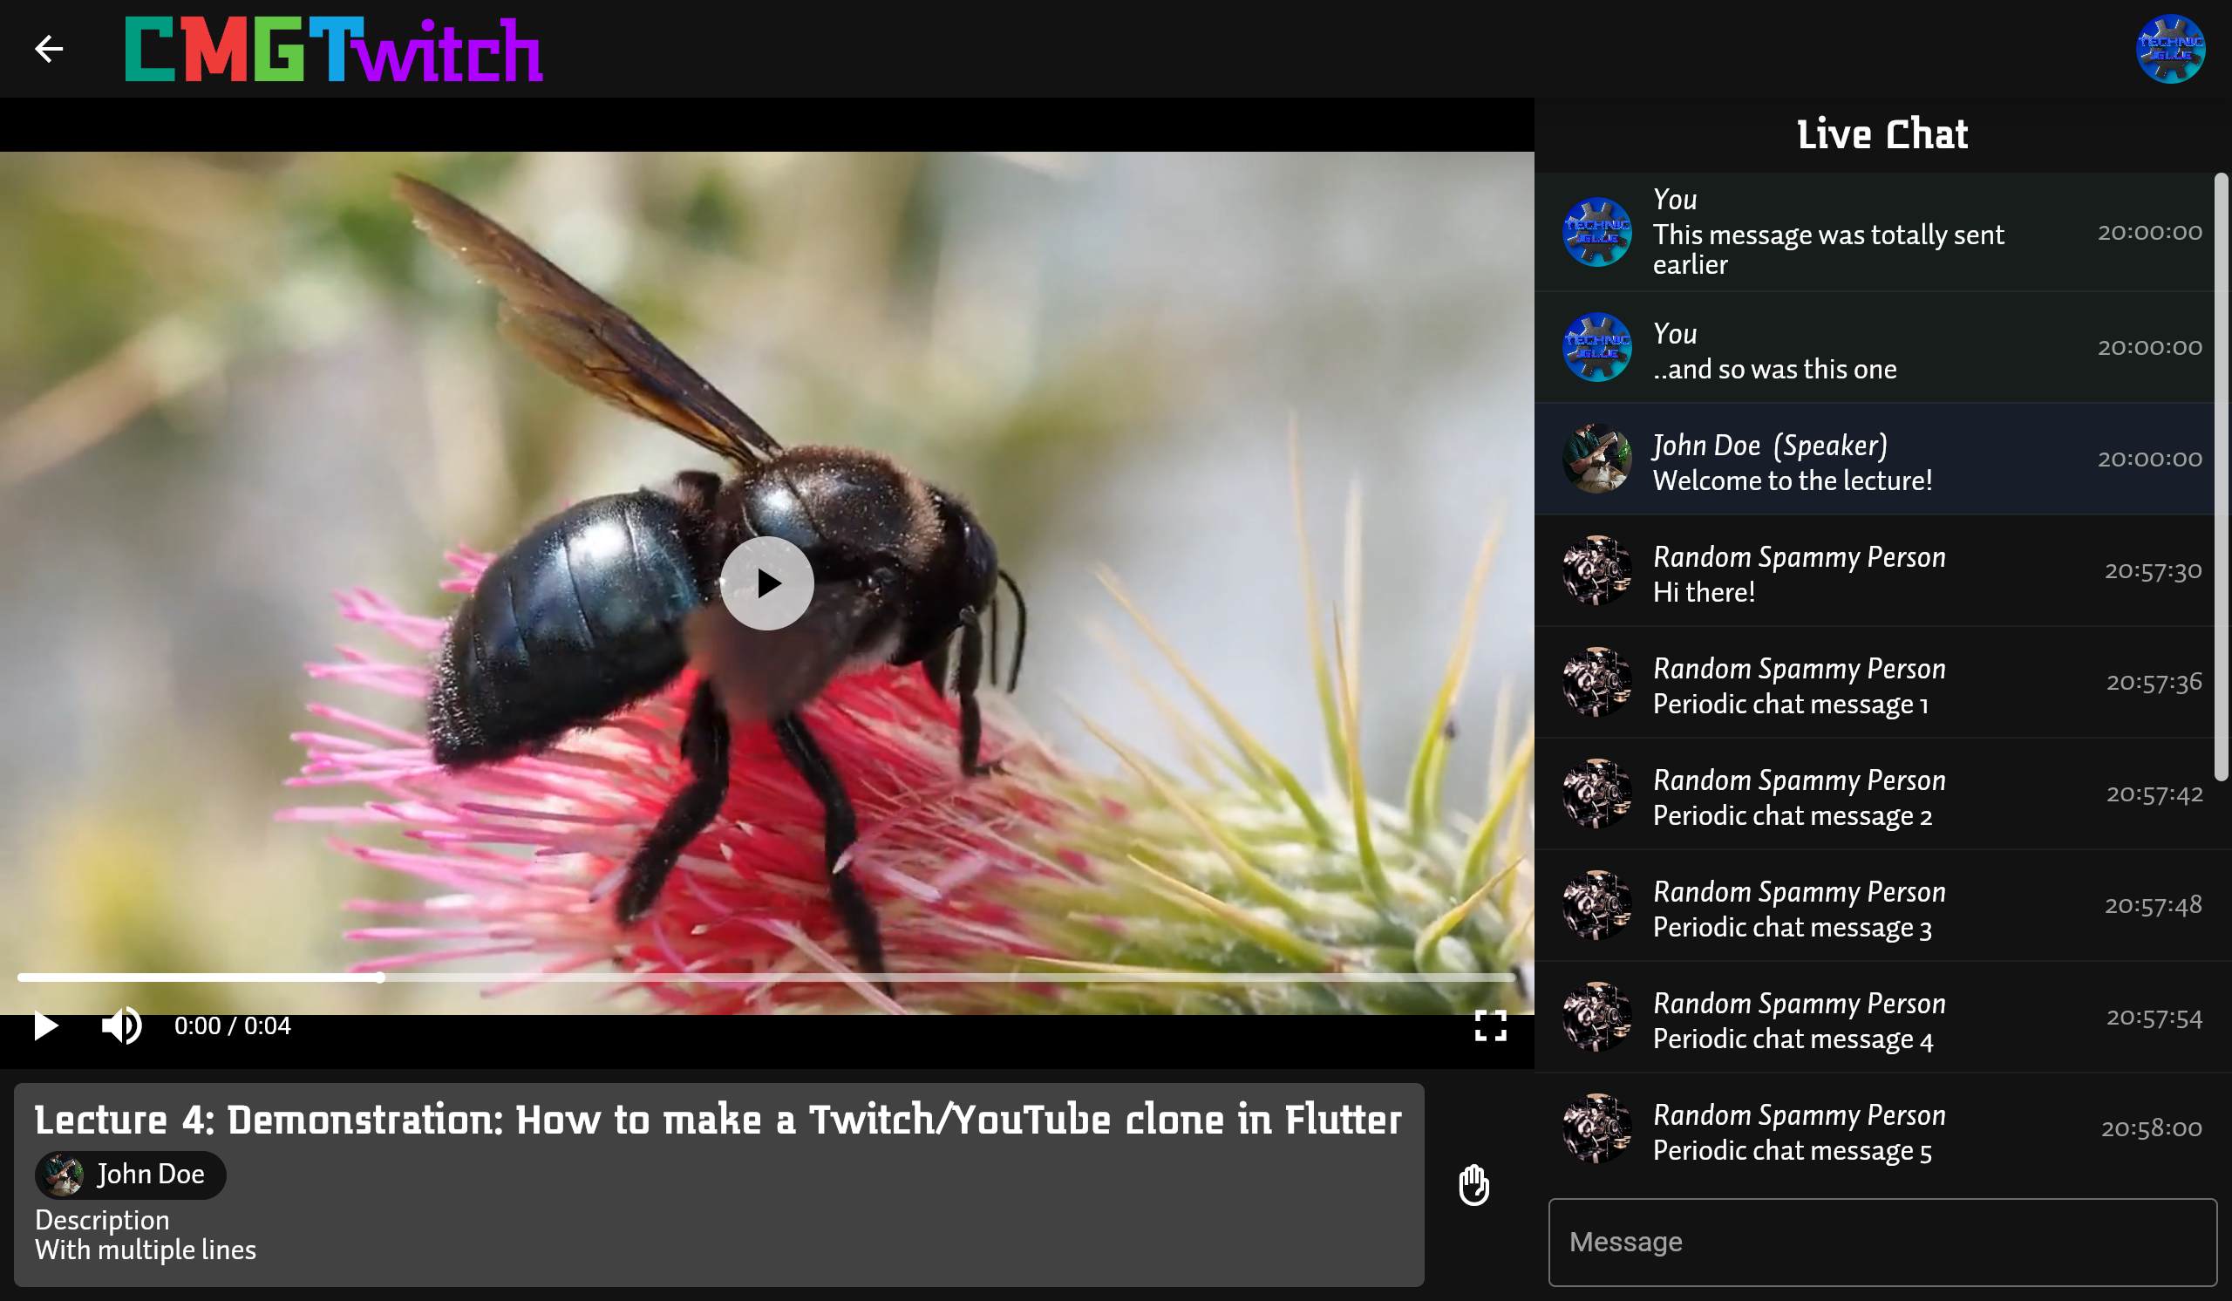Select 'Periodic chat message 5' entry
The width and height of the screenshot is (2232, 1301).
click(1791, 1150)
